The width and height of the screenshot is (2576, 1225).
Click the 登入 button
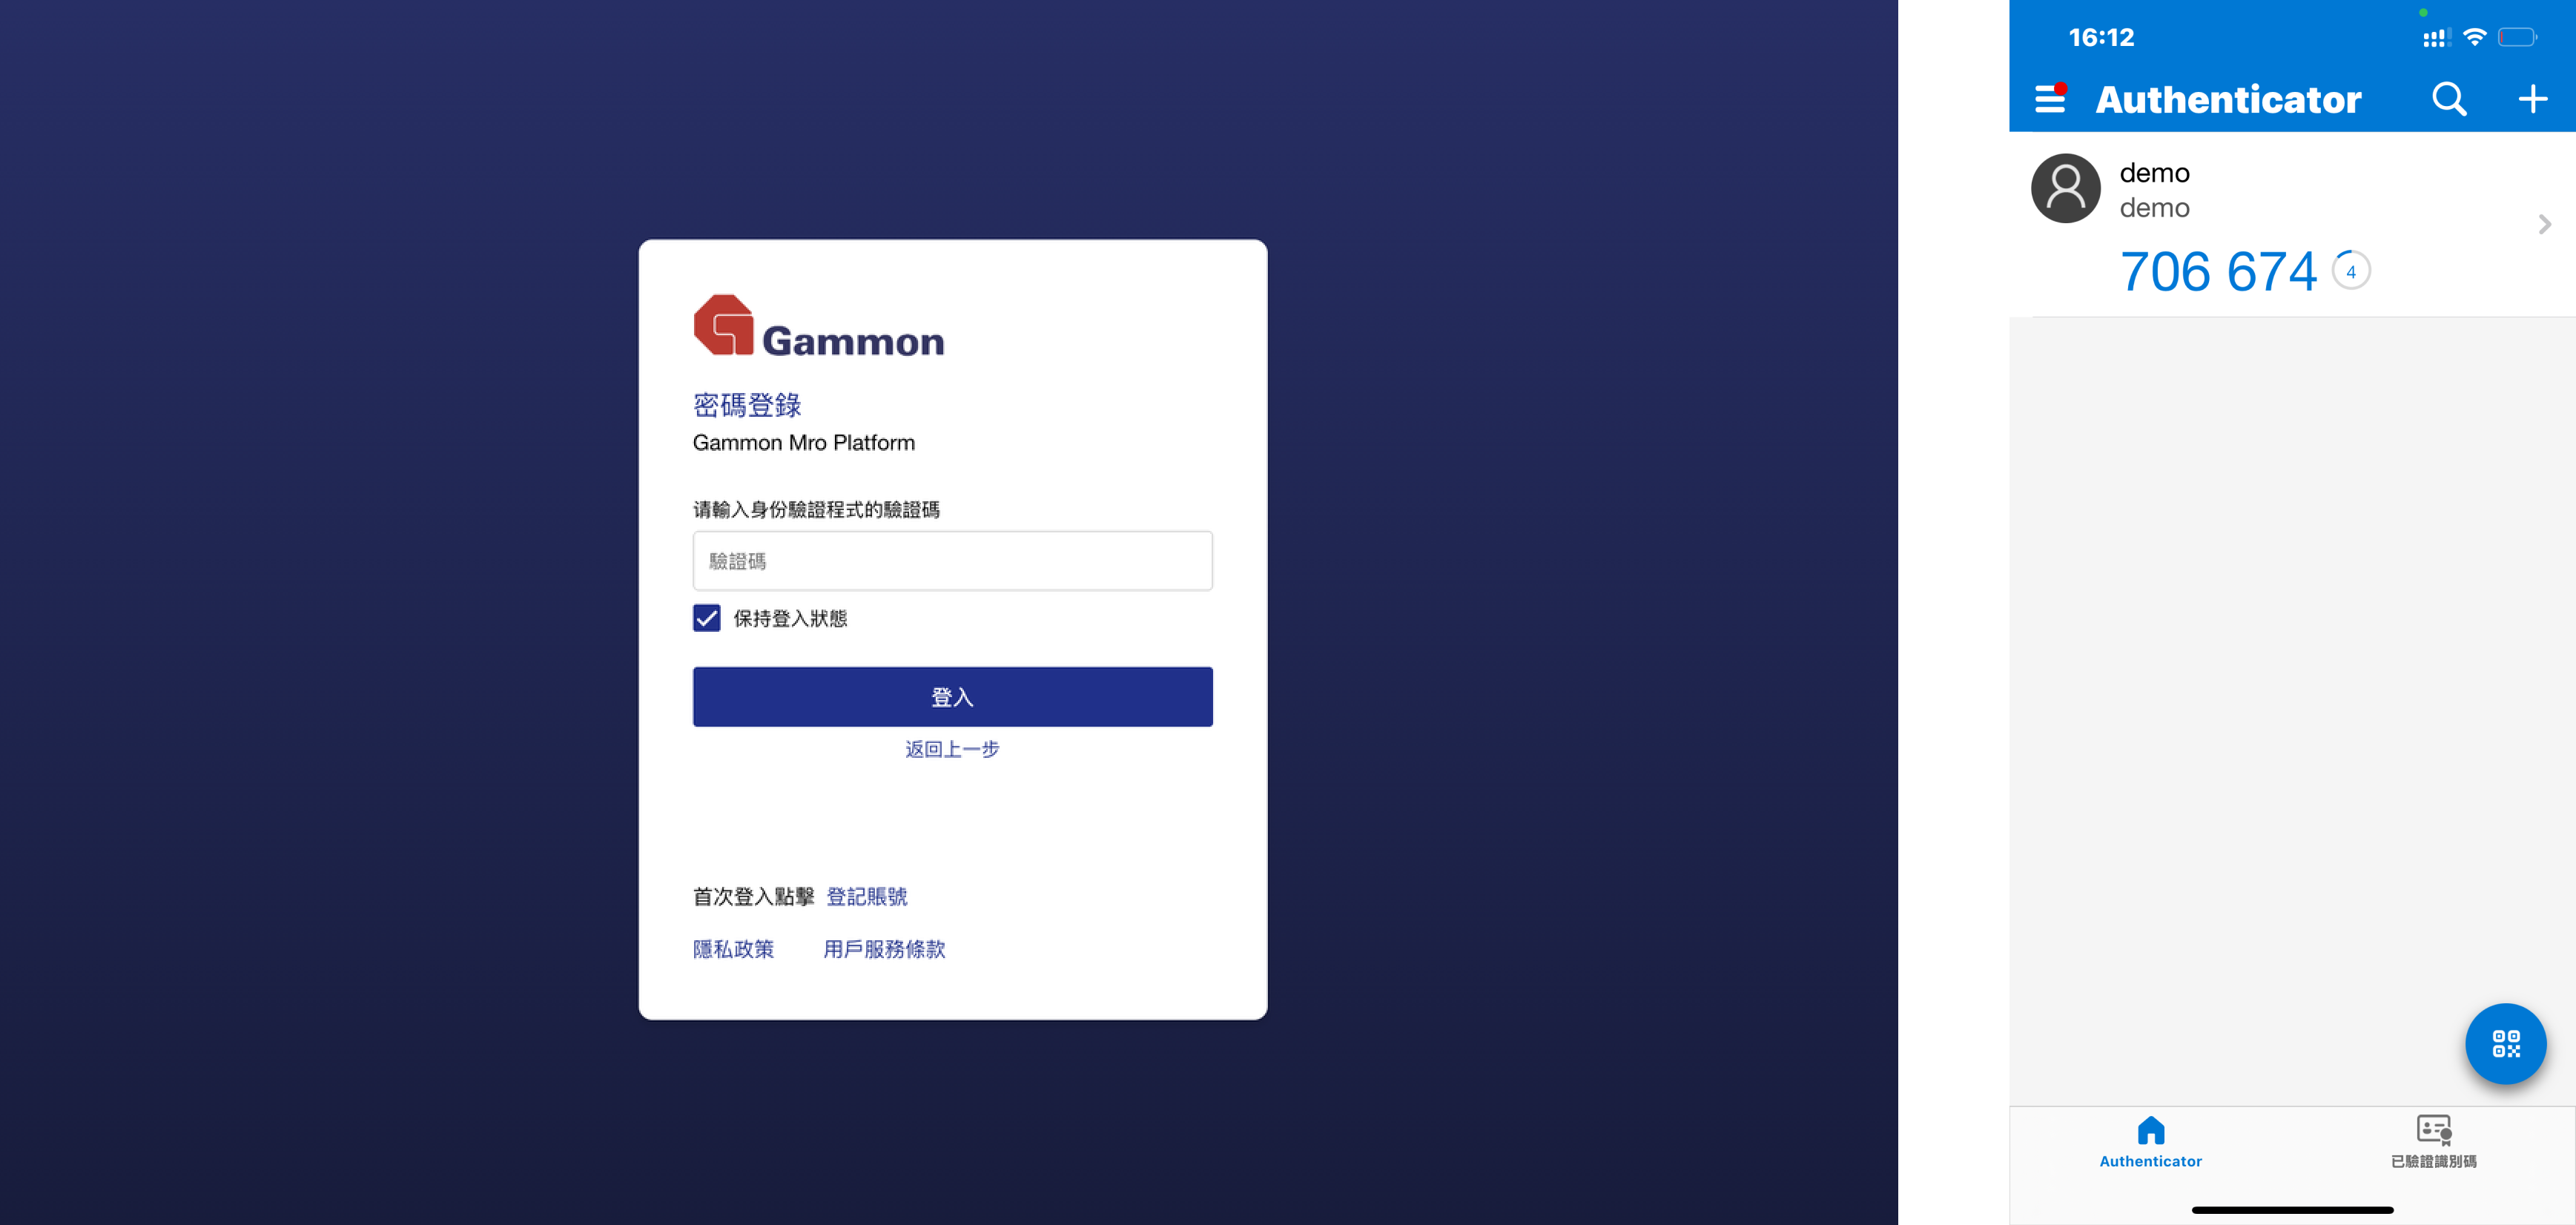[x=952, y=697]
